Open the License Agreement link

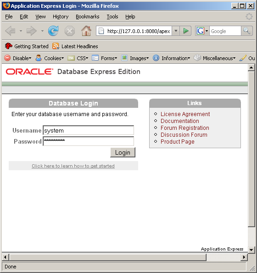185,114
